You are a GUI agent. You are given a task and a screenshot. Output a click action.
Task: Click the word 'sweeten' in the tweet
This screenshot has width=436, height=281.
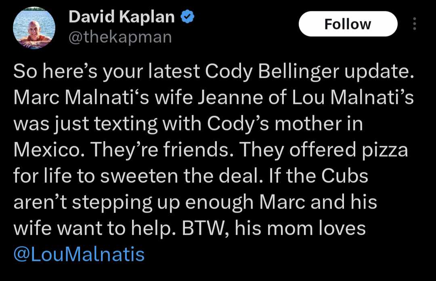(x=139, y=176)
